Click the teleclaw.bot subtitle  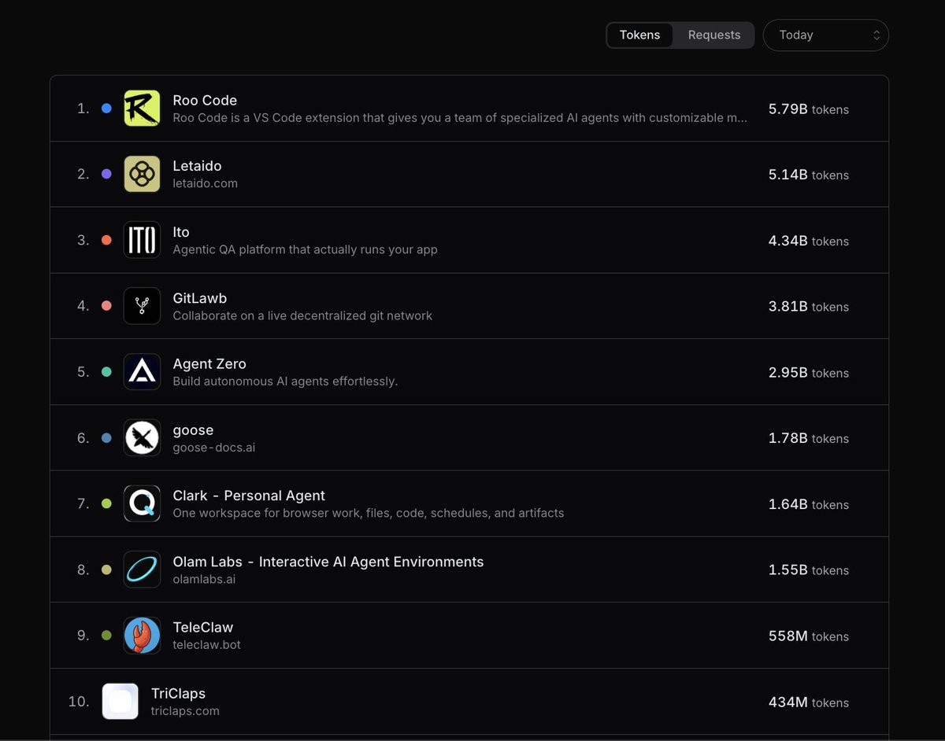[207, 645]
